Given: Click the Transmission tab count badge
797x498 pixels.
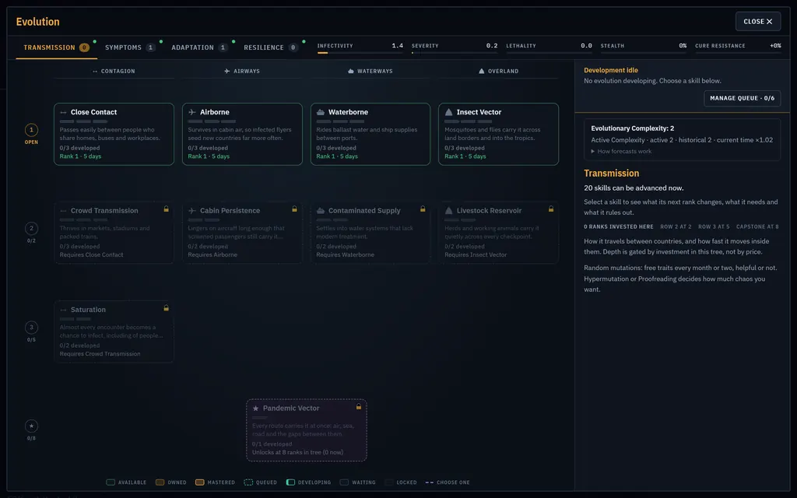Looking at the screenshot, I should 84,47.
